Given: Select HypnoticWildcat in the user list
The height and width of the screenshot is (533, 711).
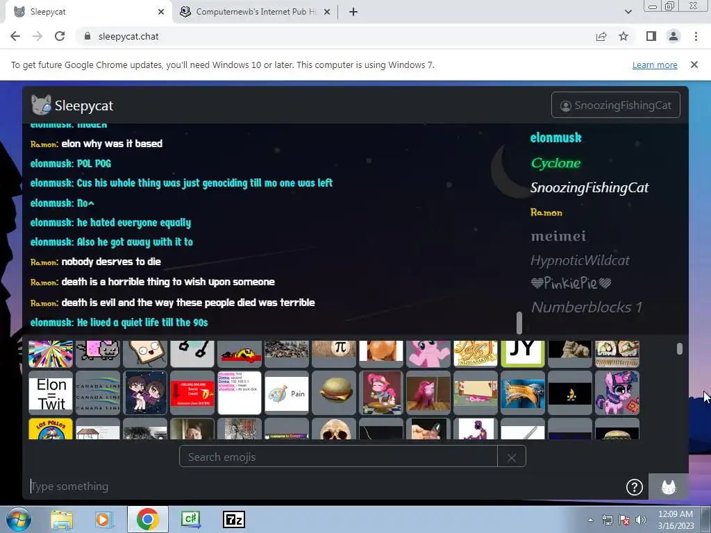Looking at the screenshot, I should [580, 261].
